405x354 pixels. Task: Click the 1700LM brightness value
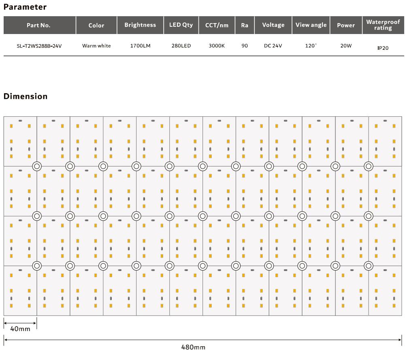[x=140, y=46]
